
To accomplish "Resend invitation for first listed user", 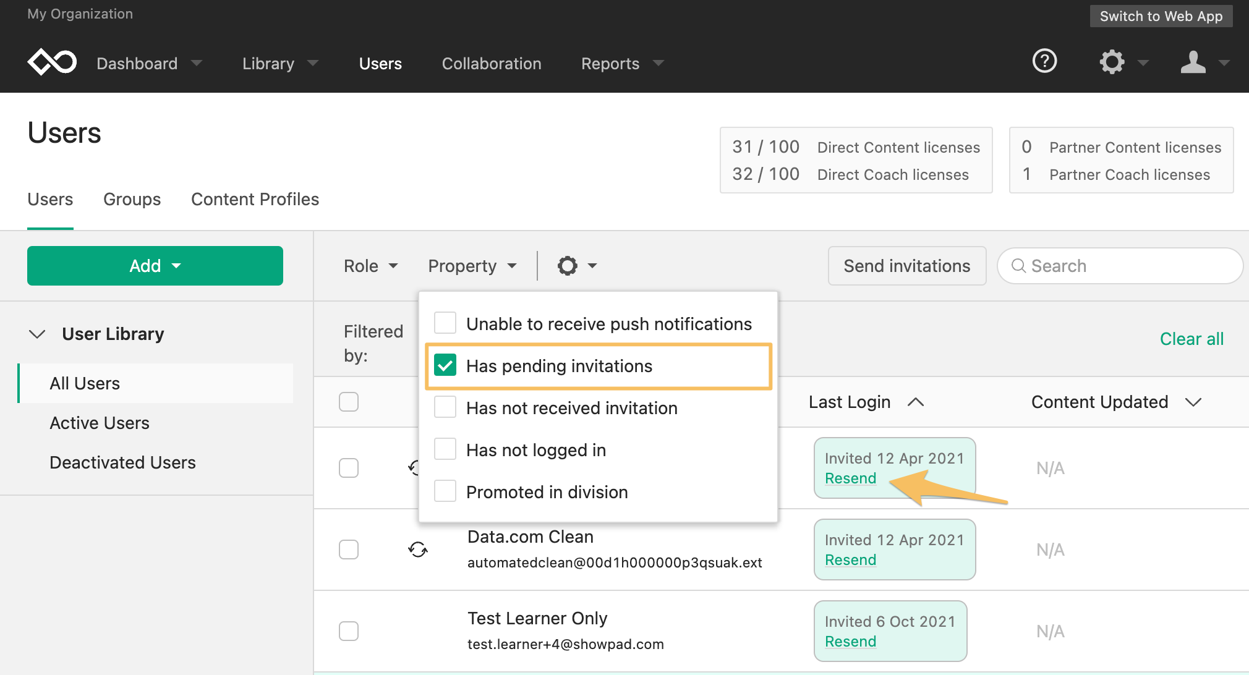I will (x=850, y=478).
